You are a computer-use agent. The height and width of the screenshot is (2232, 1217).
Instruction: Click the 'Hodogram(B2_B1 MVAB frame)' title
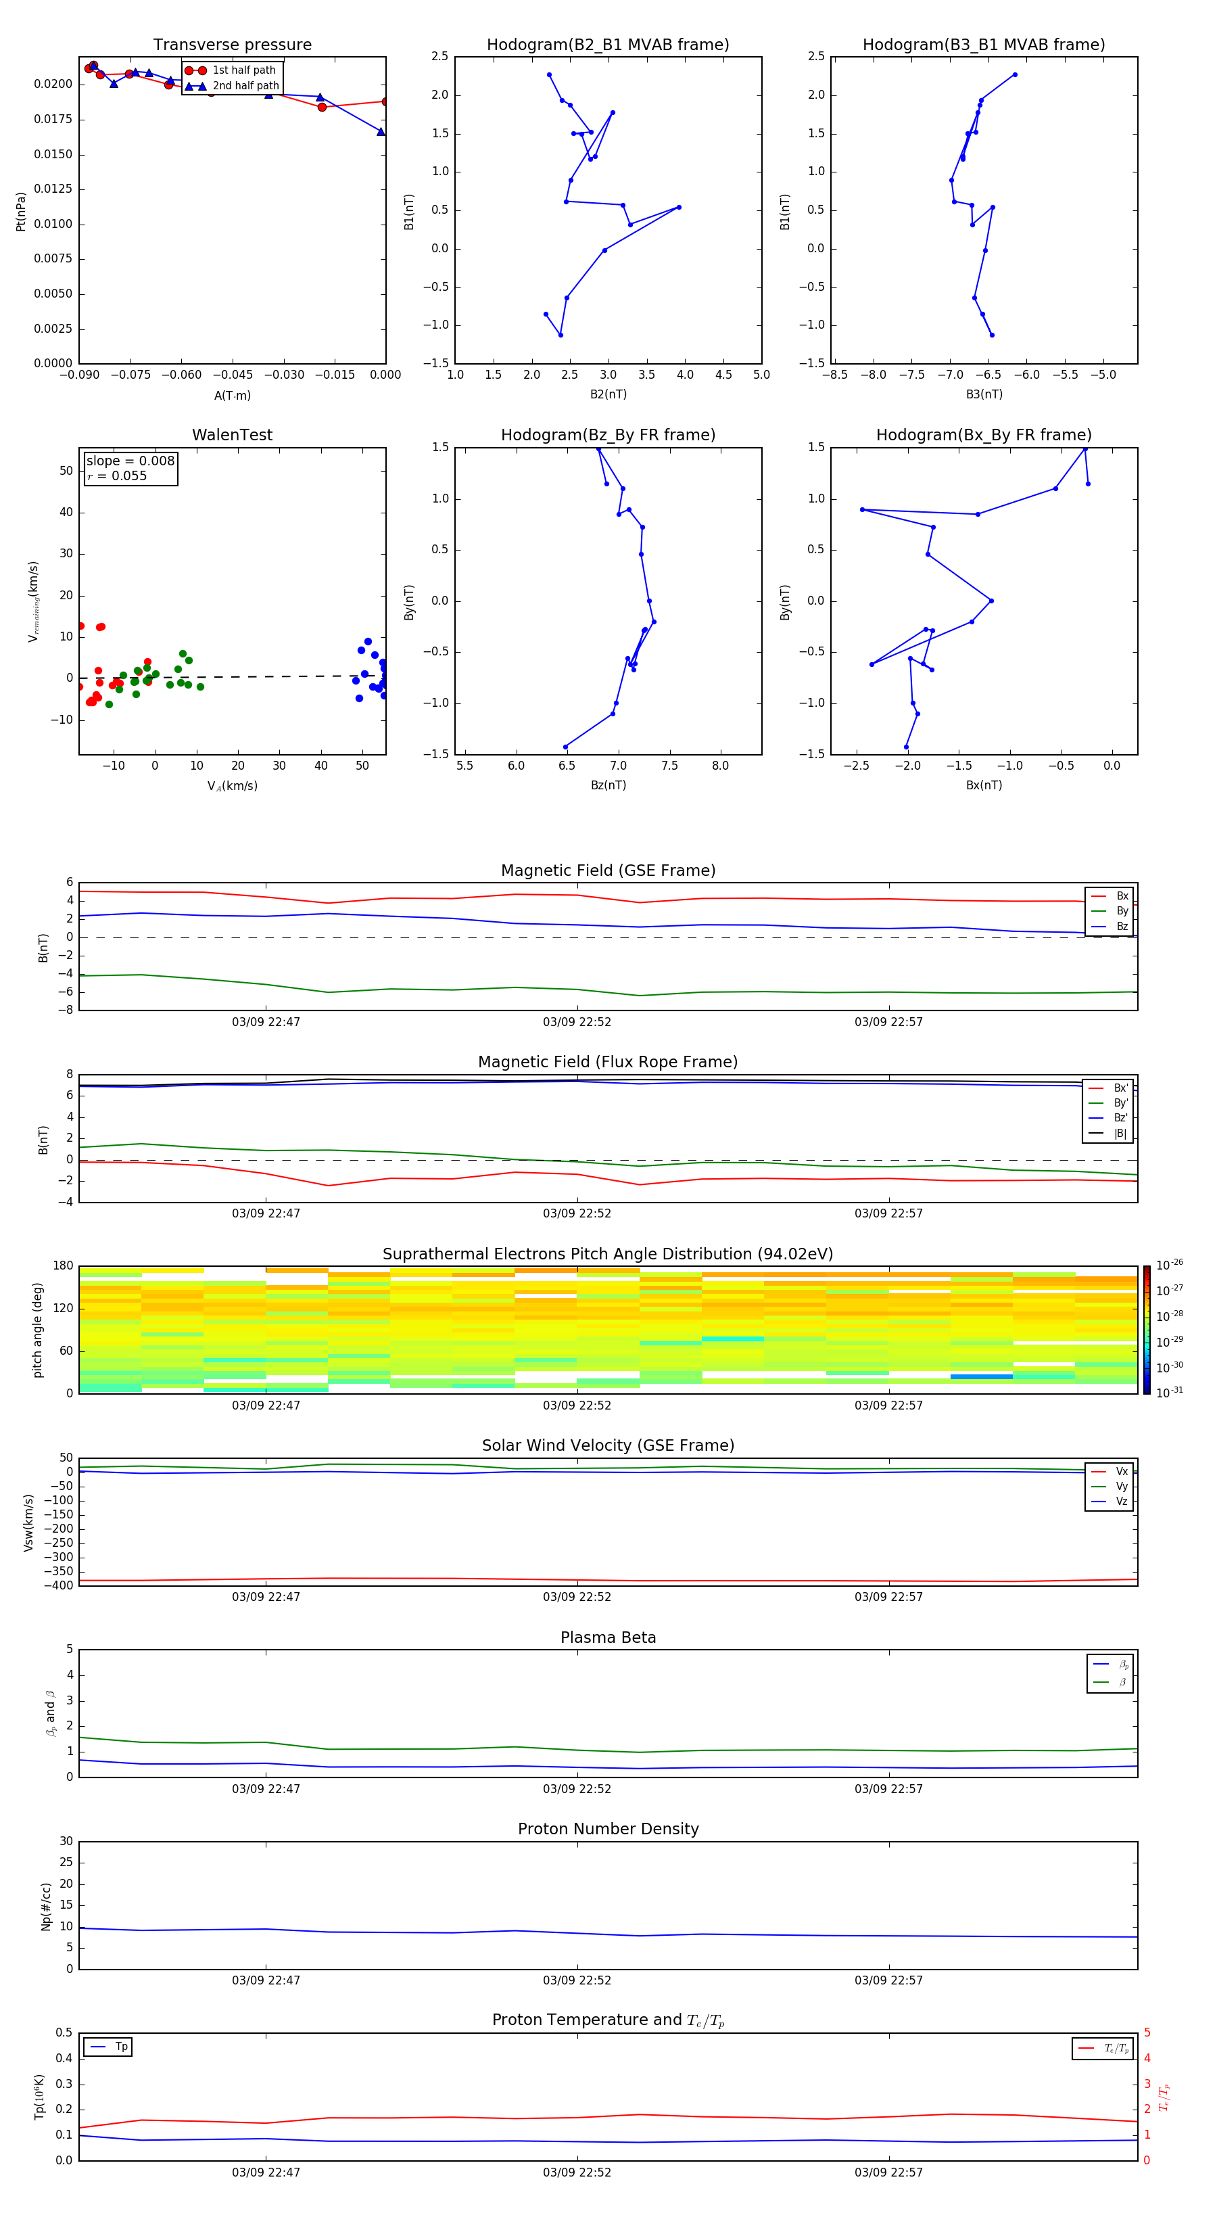click(607, 45)
